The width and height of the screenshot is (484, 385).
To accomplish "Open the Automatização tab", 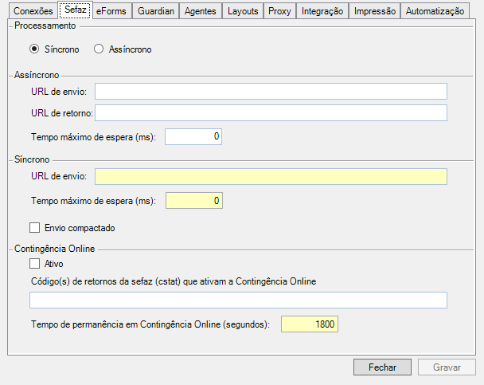I will click(434, 12).
